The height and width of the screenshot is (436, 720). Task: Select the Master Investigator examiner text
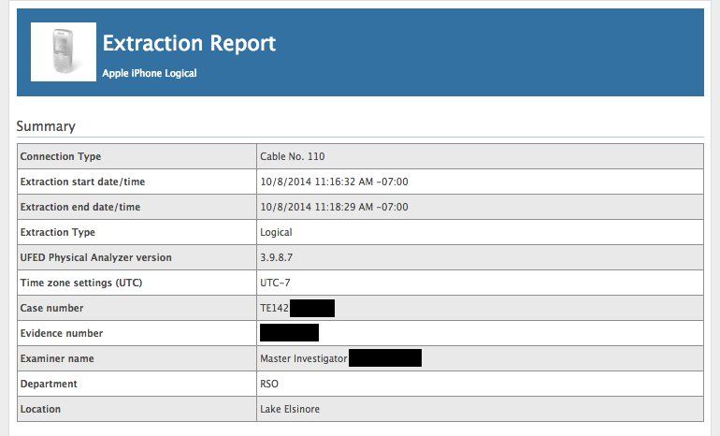click(304, 358)
